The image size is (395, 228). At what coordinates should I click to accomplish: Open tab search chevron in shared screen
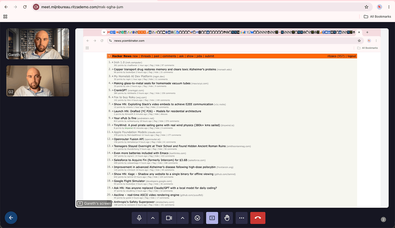coord(104,32)
